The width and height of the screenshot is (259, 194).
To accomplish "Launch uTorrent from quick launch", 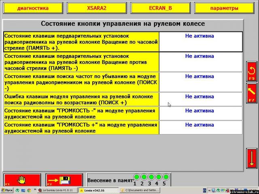I will [17, 190].
